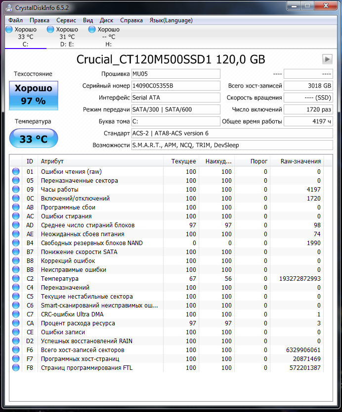Click status orb for AD Среднее число стираний
The height and width of the screenshot is (412, 342).
[x=16, y=225]
